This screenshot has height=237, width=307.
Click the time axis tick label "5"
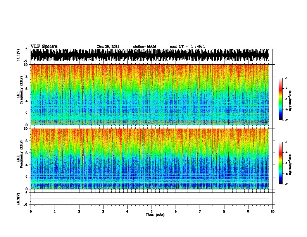coord(152,211)
